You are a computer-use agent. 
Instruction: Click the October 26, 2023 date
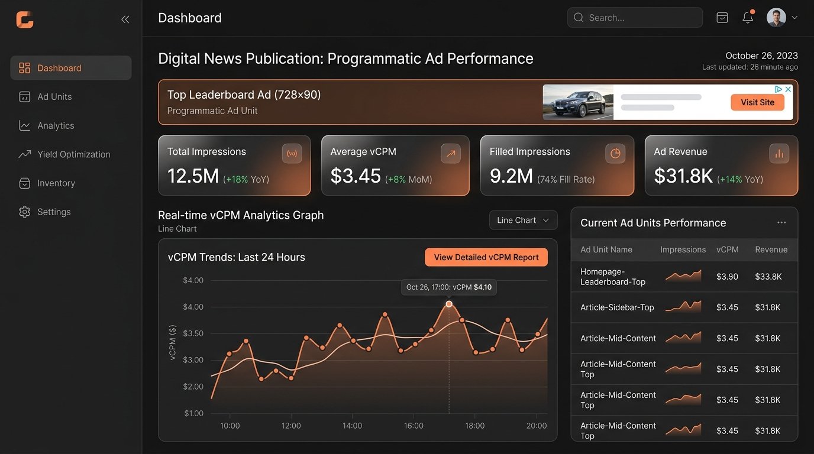(761, 56)
